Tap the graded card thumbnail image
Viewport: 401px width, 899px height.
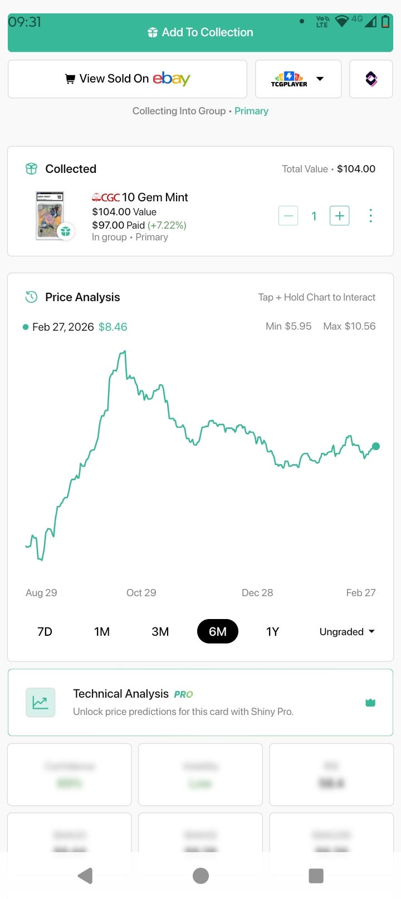[50, 215]
